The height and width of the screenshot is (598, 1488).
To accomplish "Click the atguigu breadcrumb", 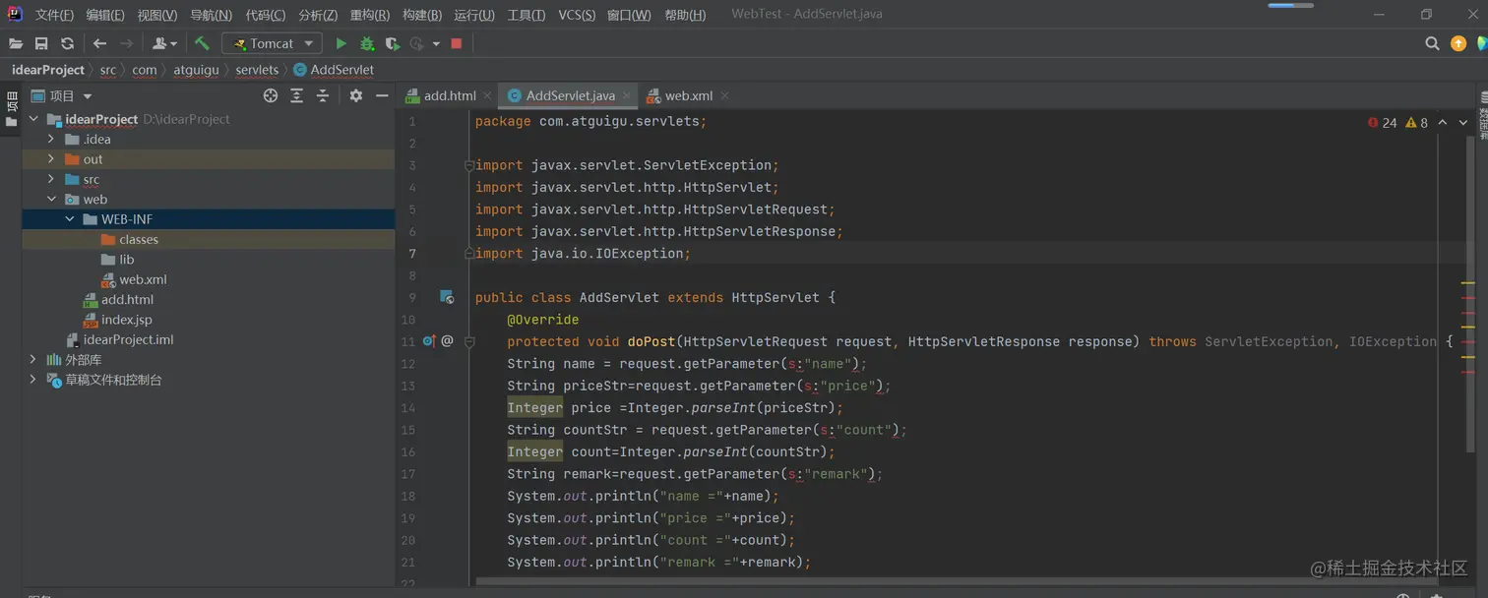I will 195,70.
